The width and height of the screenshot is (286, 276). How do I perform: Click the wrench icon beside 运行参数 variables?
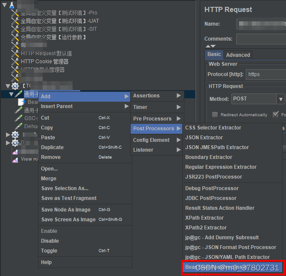click(15, 37)
